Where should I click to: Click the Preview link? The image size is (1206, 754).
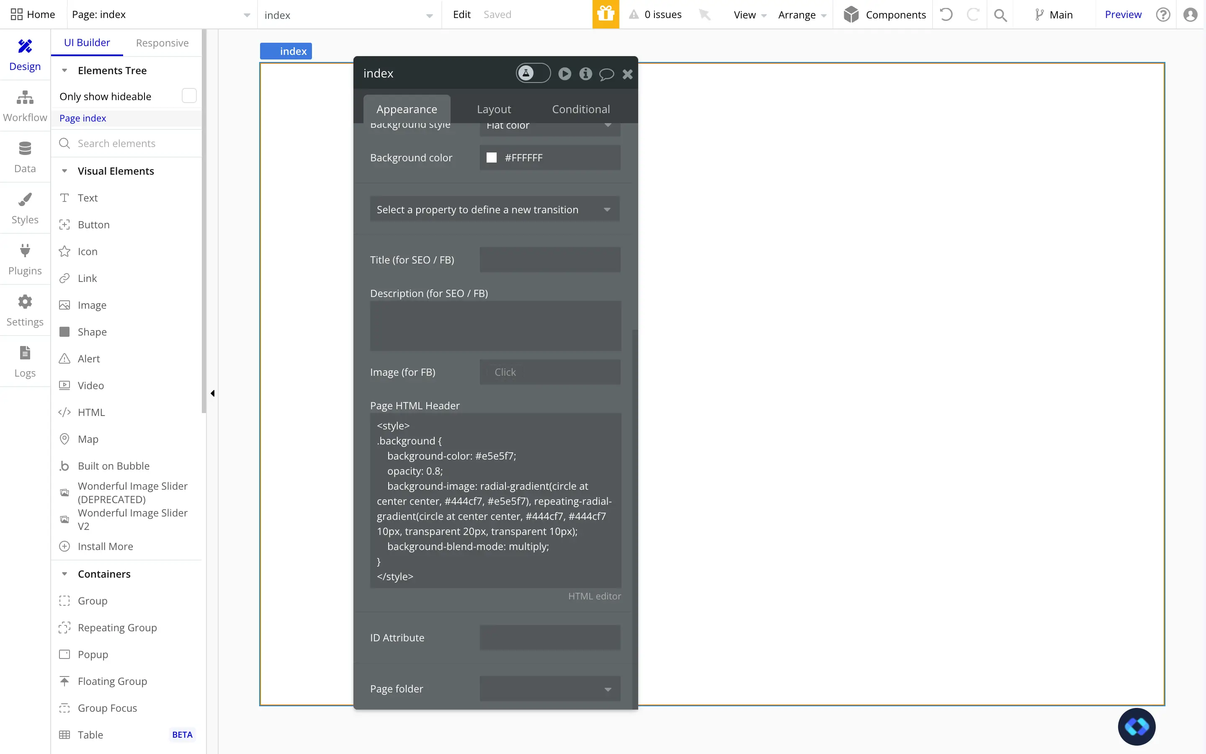(1122, 15)
